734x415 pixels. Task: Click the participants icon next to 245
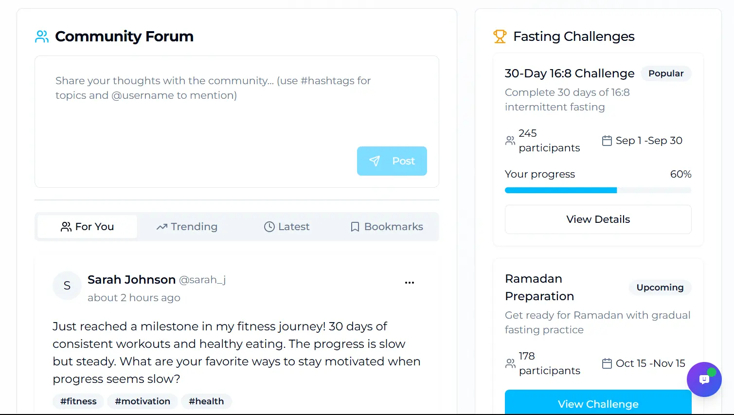click(x=510, y=141)
